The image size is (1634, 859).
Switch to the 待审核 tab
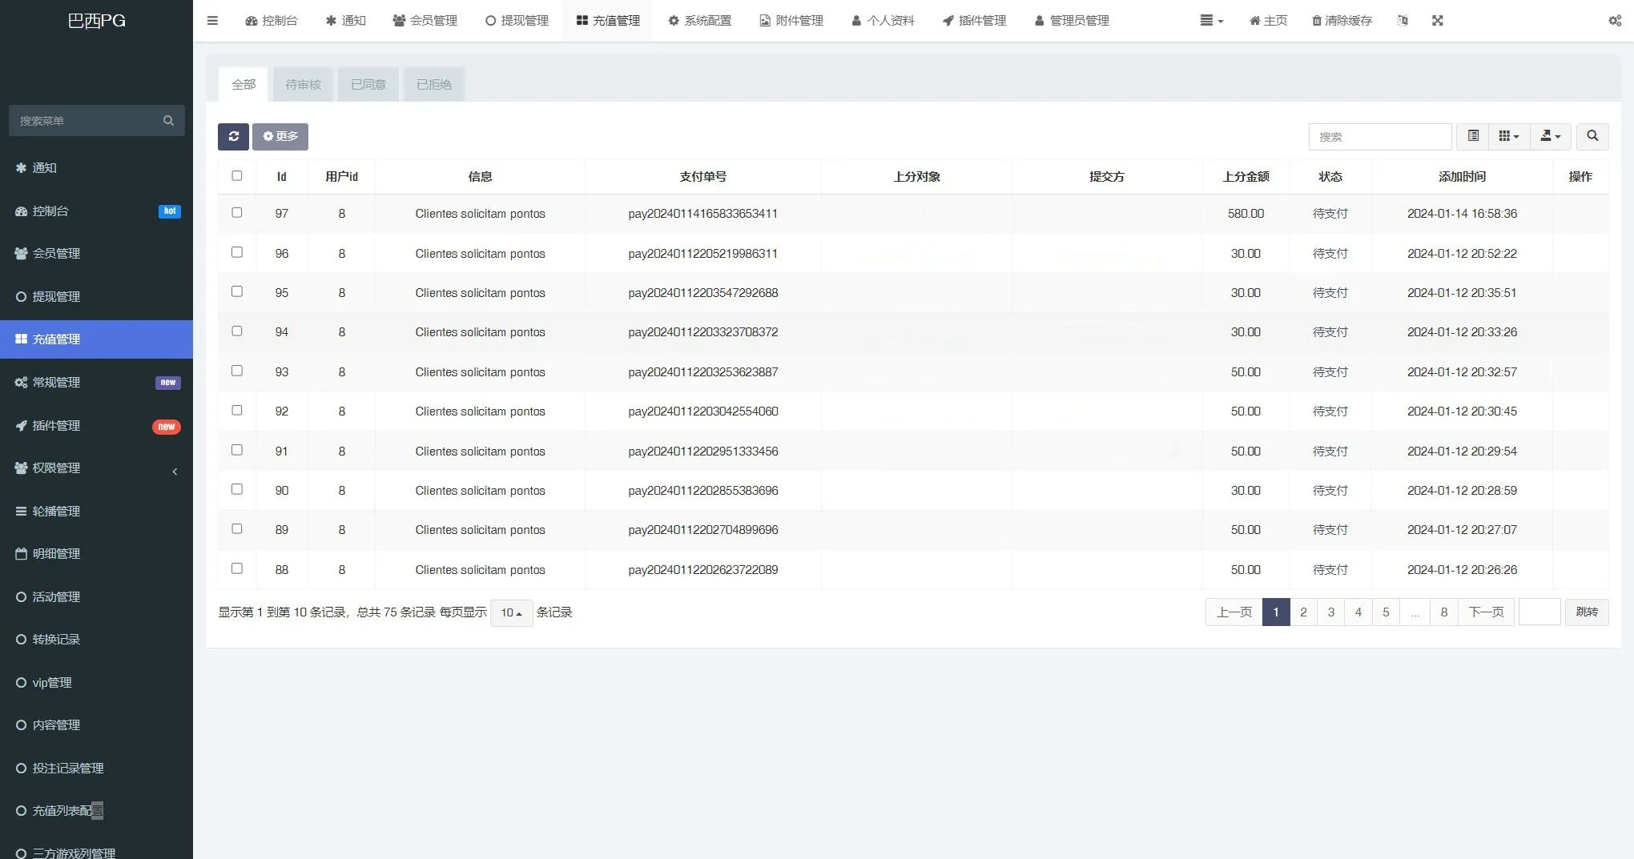coord(303,84)
